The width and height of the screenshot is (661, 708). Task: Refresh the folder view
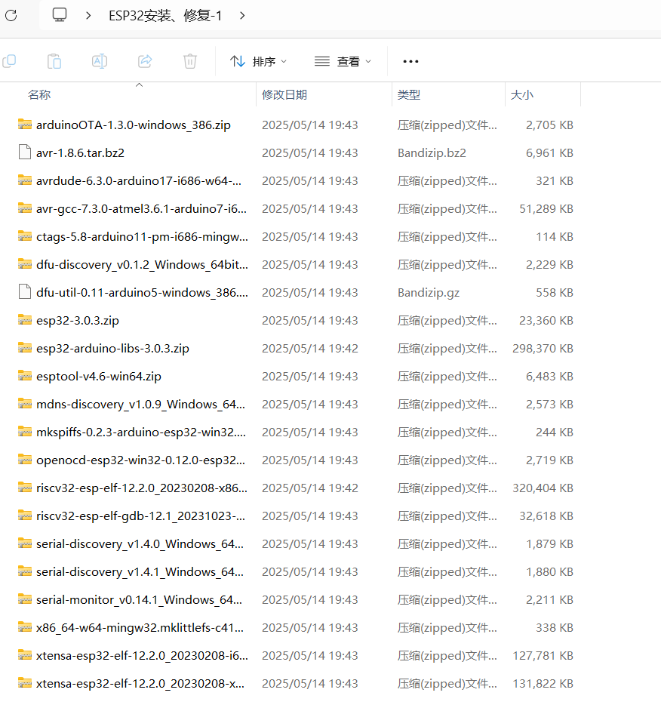click(x=11, y=15)
